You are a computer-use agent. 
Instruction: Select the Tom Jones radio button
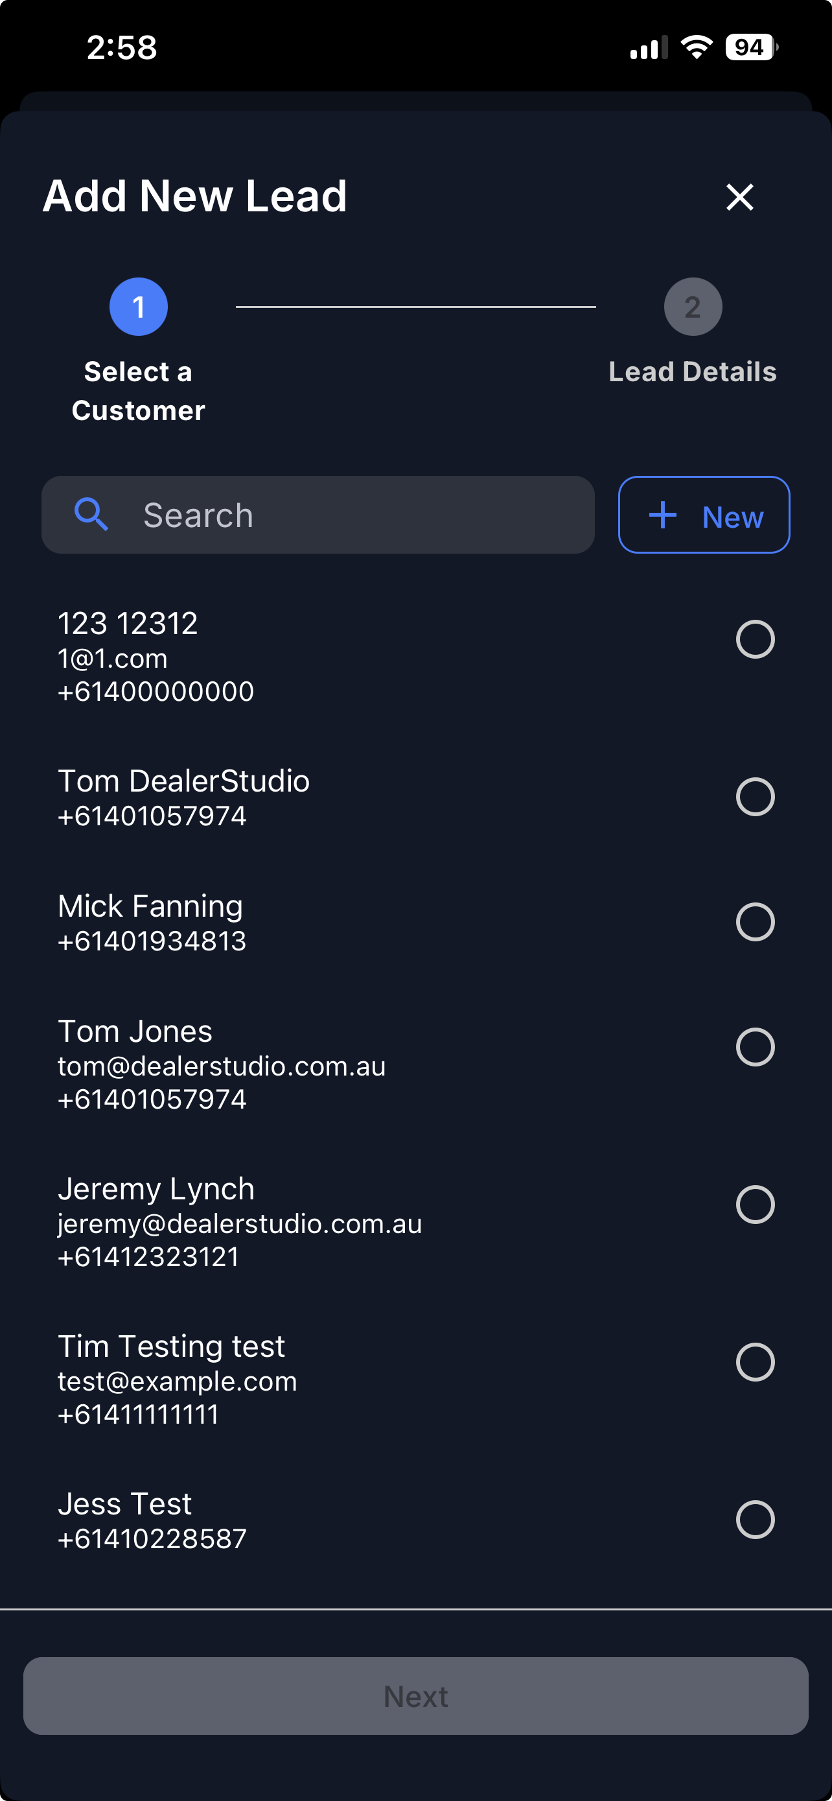pyautogui.click(x=755, y=1046)
